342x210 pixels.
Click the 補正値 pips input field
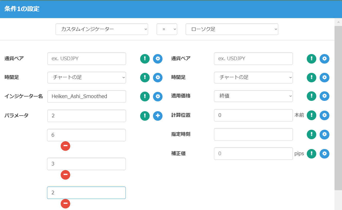pos(253,154)
